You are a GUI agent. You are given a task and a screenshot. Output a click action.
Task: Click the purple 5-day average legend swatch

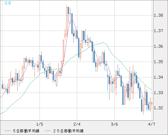coord(8,131)
